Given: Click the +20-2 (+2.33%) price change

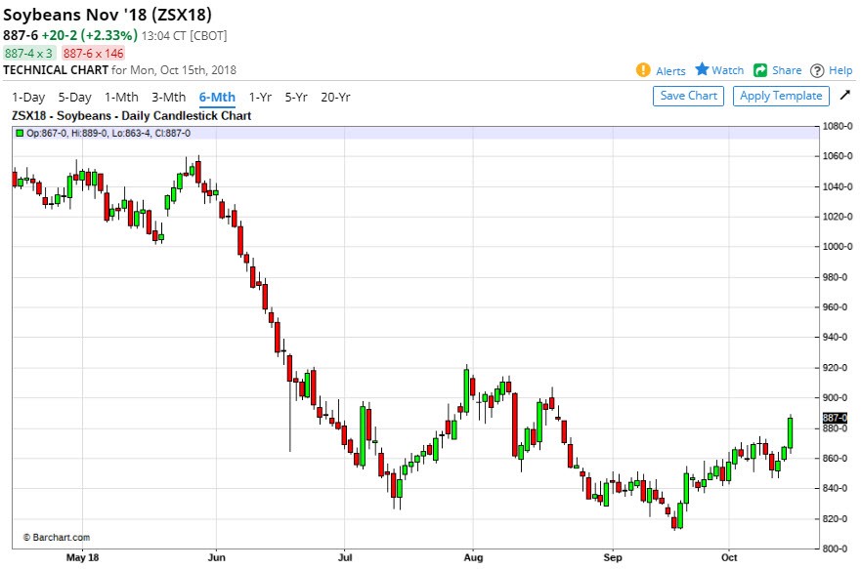Looking at the screenshot, I should [90, 36].
